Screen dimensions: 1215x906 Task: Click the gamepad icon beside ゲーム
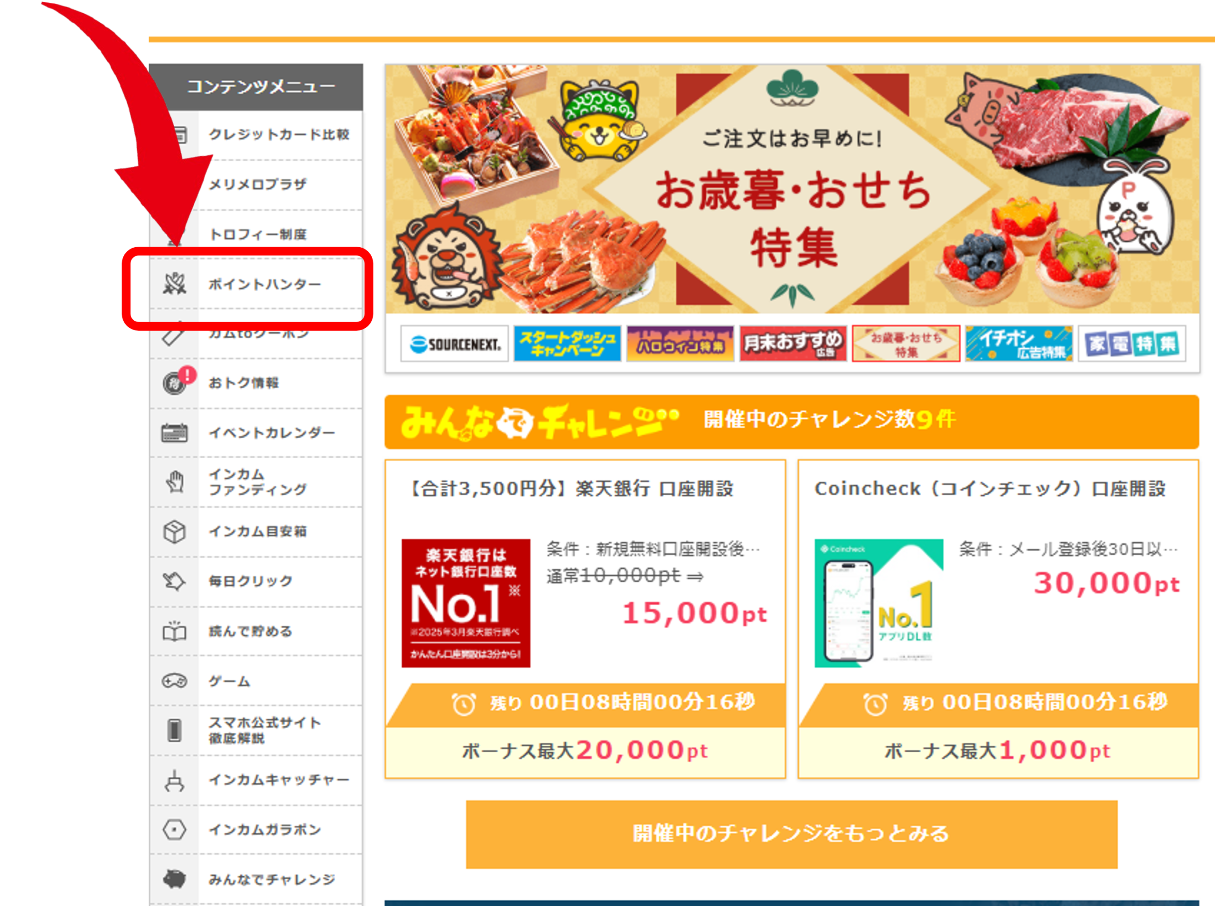175,681
